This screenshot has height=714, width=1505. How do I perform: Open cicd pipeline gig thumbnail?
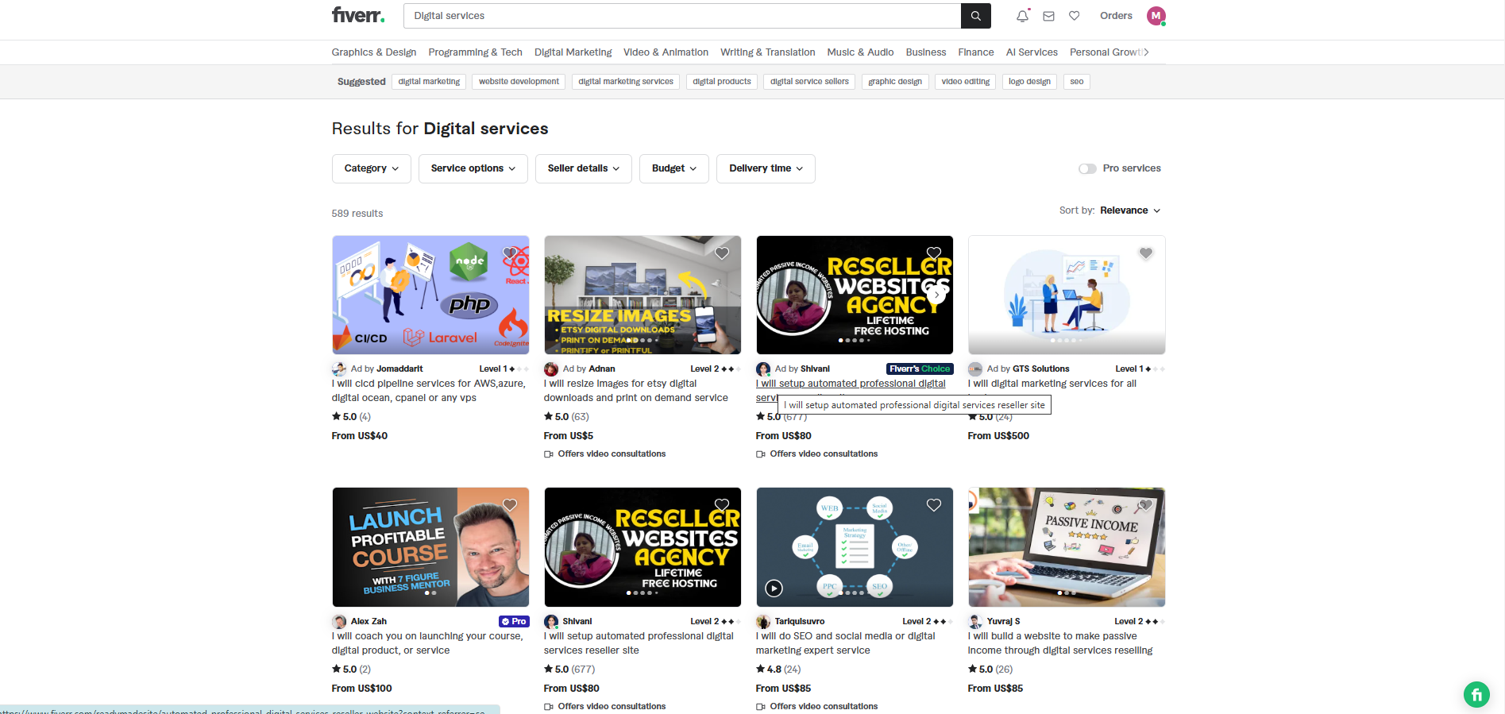pyautogui.click(x=430, y=295)
